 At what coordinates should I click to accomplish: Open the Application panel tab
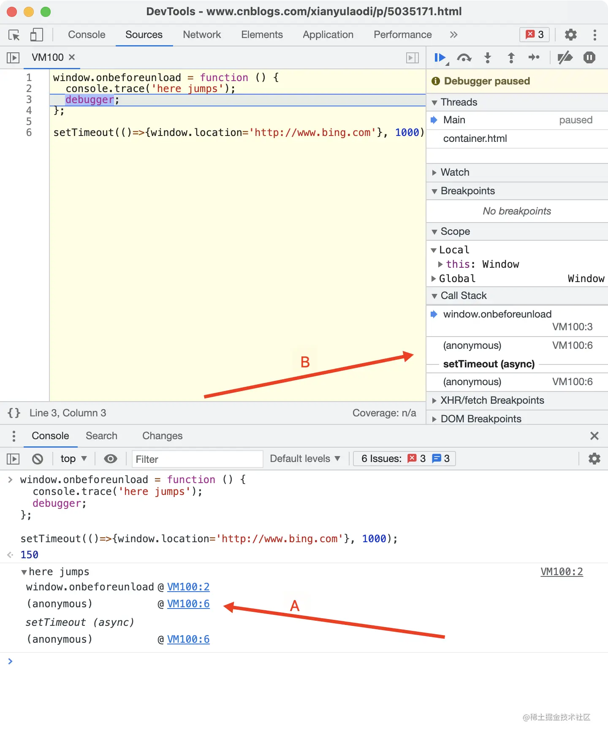328,35
